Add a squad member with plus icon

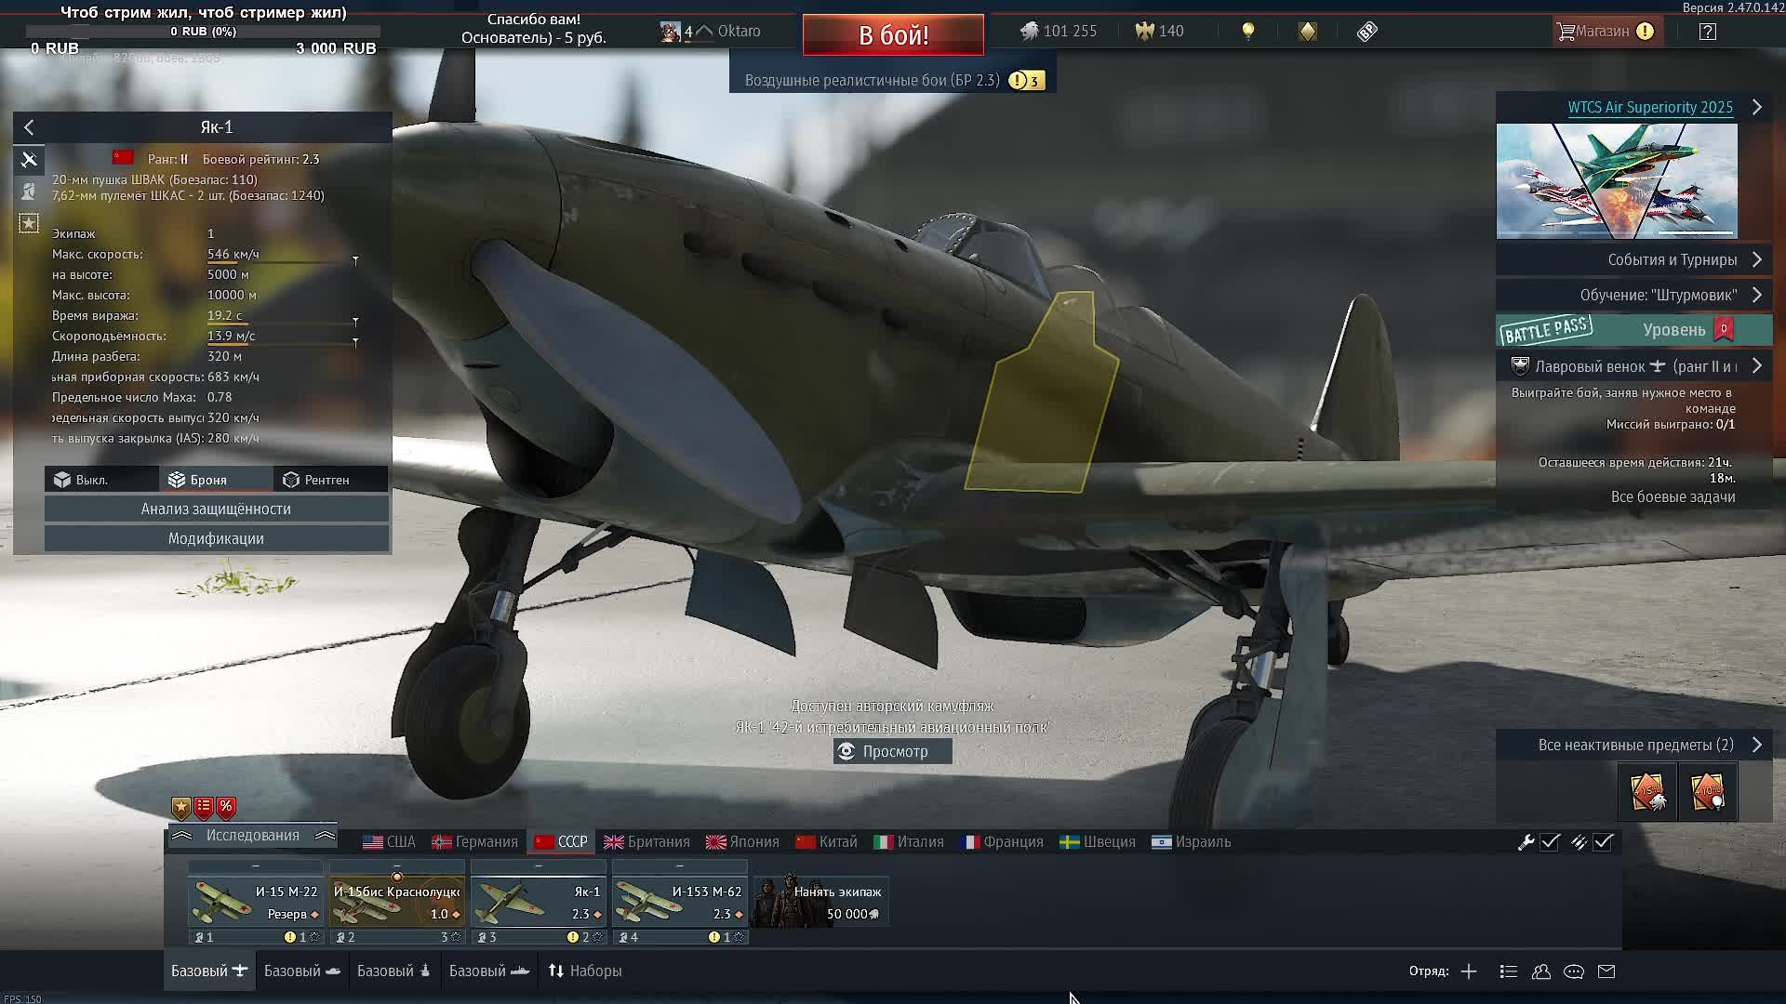coord(1469,971)
